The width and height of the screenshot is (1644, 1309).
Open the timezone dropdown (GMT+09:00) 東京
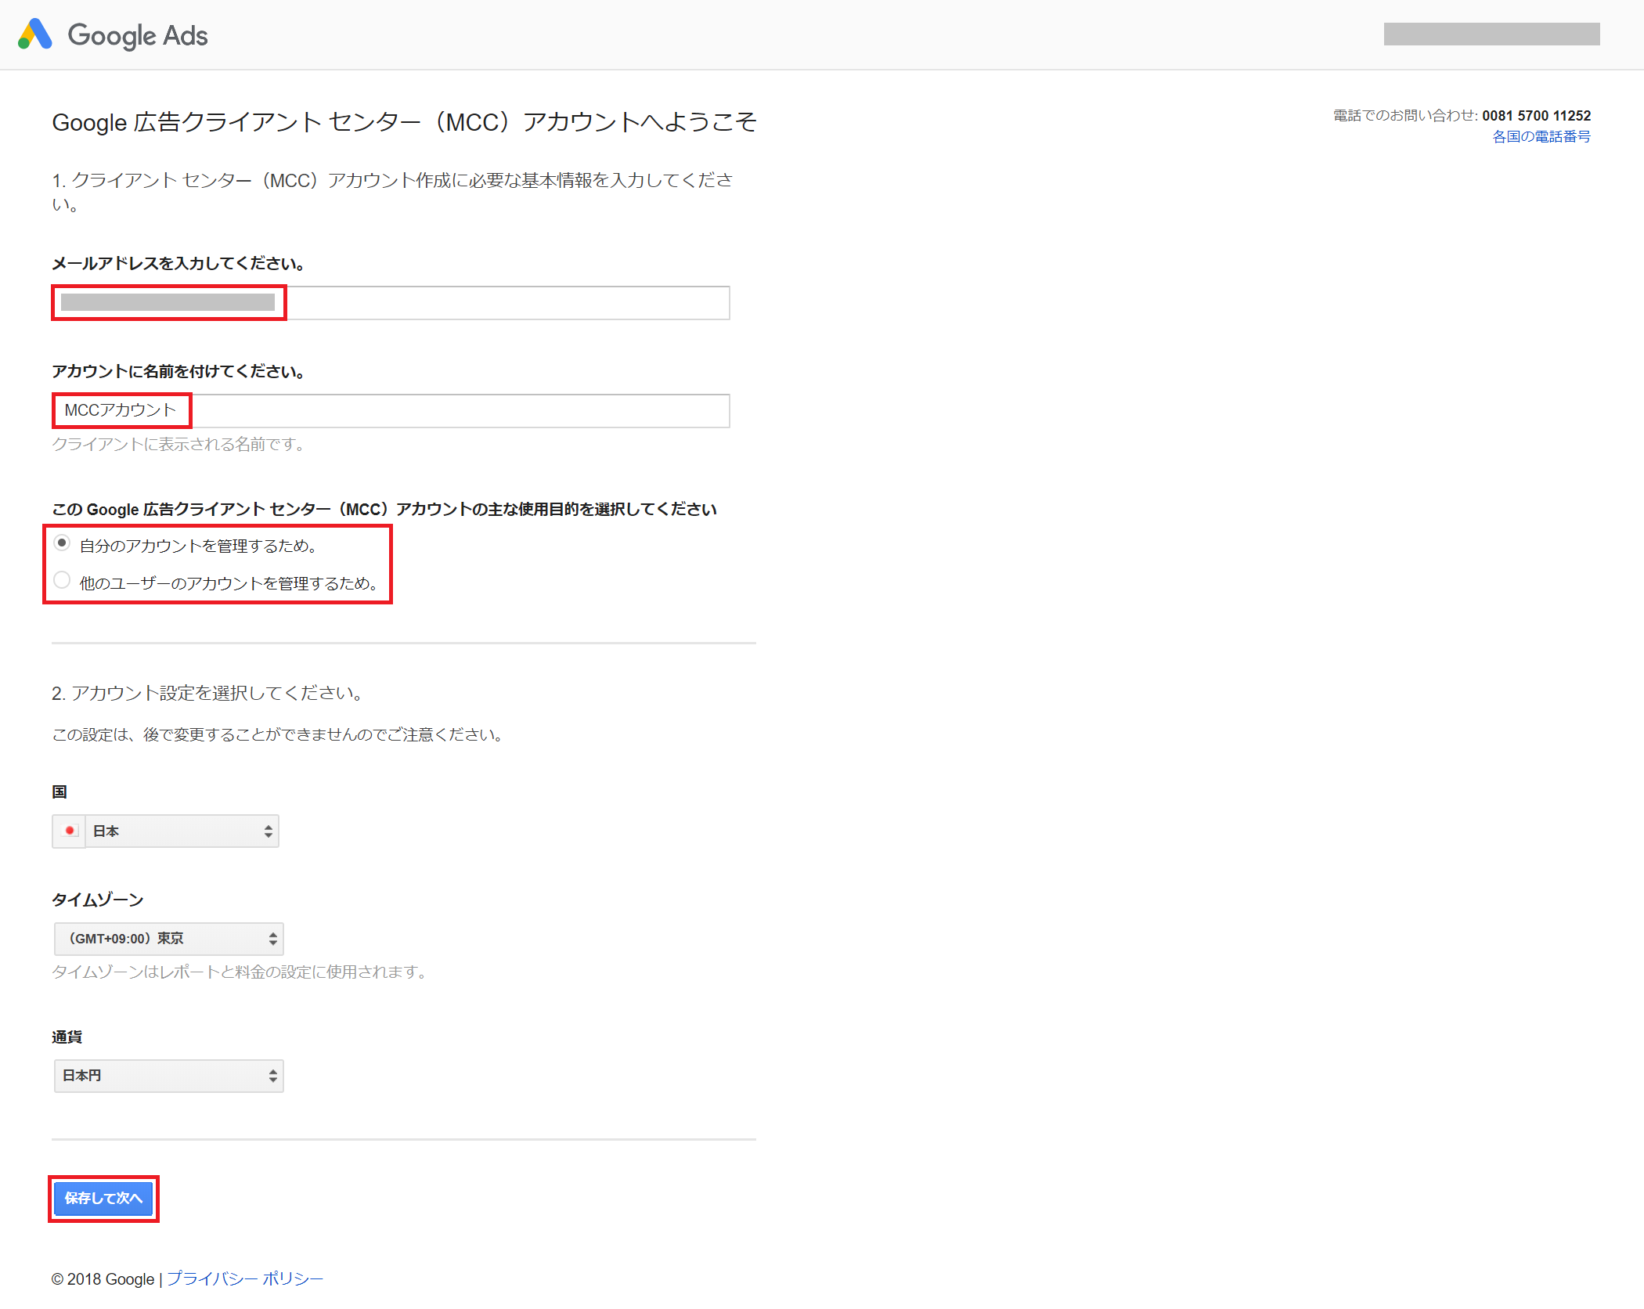pos(168,938)
